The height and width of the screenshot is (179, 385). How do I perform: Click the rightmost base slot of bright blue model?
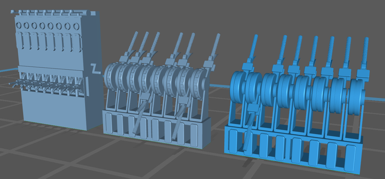coord(350,158)
